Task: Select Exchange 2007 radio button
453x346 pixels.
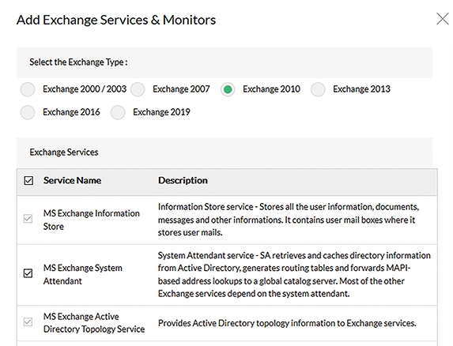Action: [138, 89]
